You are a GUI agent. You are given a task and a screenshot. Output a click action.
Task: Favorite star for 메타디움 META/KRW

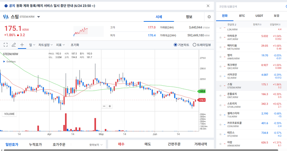coord(220,47)
